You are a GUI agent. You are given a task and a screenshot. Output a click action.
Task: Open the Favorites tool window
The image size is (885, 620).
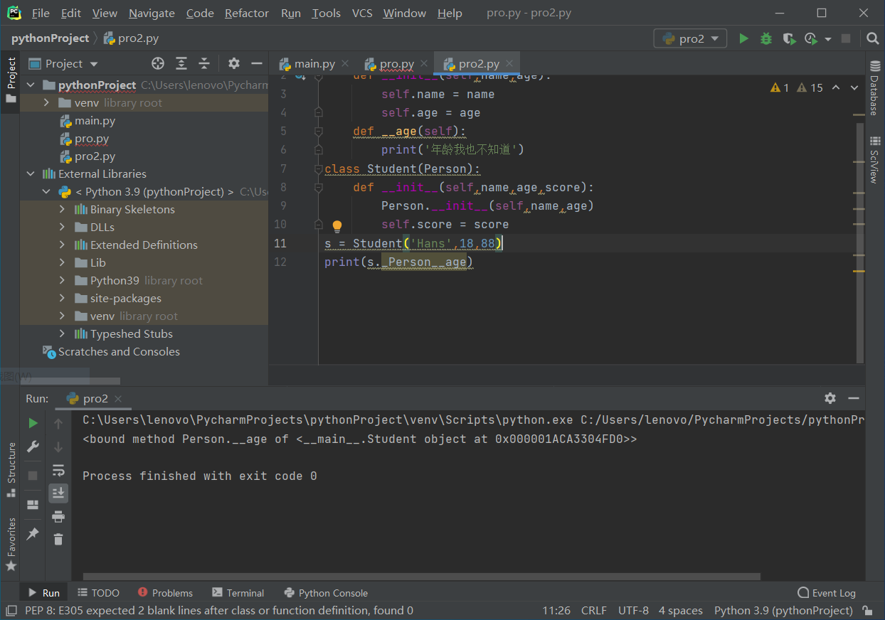[11, 544]
